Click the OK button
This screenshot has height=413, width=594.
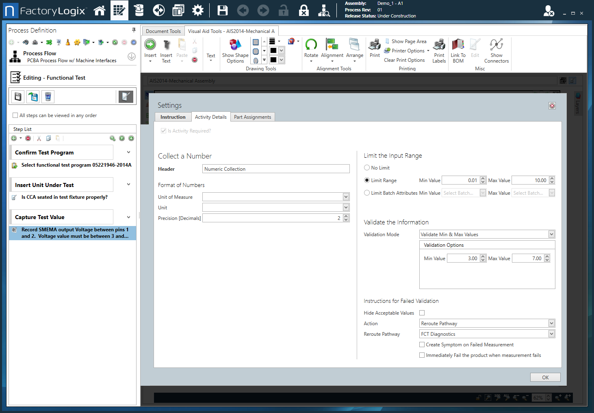(545, 378)
